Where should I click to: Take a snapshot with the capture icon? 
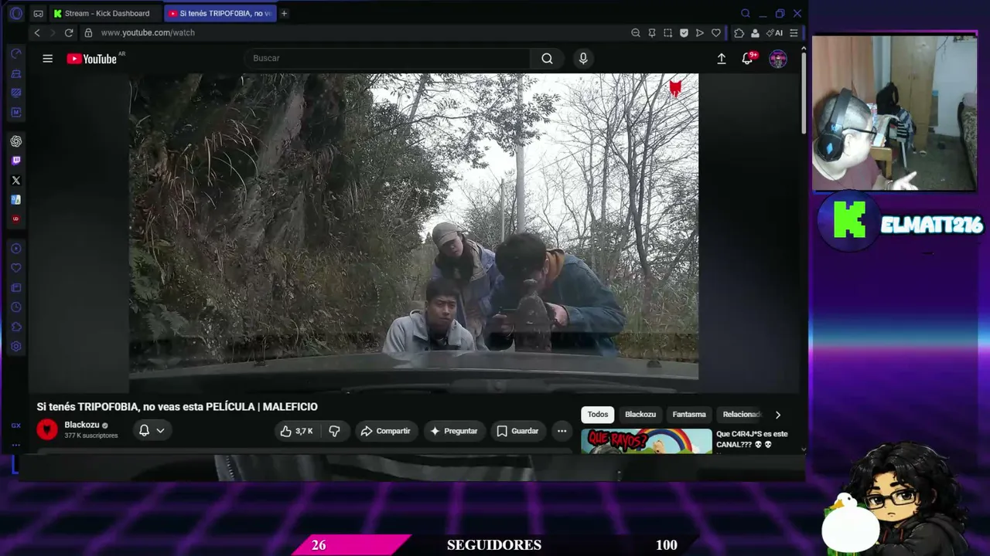click(x=668, y=33)
